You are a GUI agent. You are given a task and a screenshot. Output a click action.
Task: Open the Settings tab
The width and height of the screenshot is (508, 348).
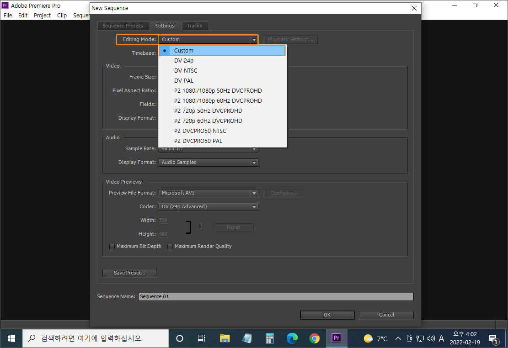pos(165,26)
